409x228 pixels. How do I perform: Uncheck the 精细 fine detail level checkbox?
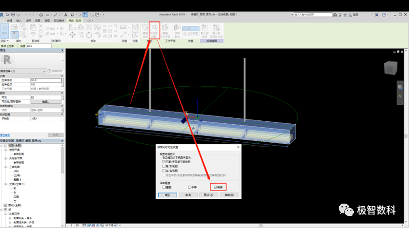pos(215,187)
